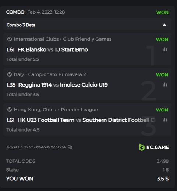Select FK Blansko vs TJ Start Brno match
The height and width of the screenshot is (191, 177).
[x=53, y=49]
